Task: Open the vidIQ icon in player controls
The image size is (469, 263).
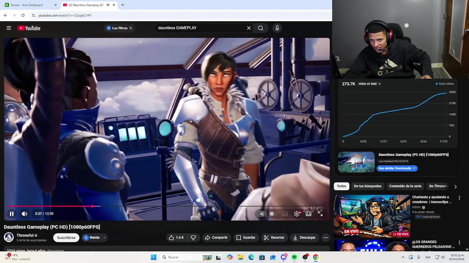Action: [x=262, y=214]
